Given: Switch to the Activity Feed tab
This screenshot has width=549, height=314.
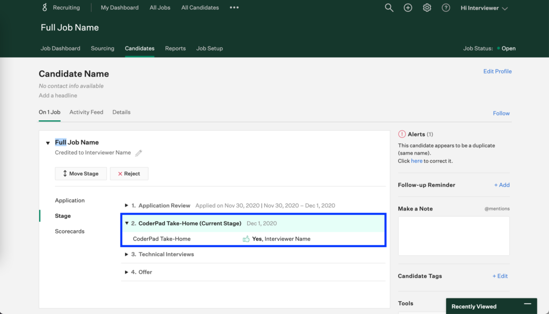Looking at the screenshot, I should [x=86, y=112].
